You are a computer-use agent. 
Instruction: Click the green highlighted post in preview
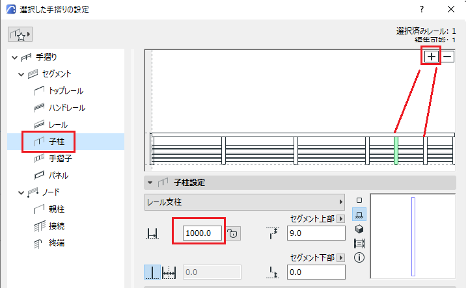click(396, 151)
